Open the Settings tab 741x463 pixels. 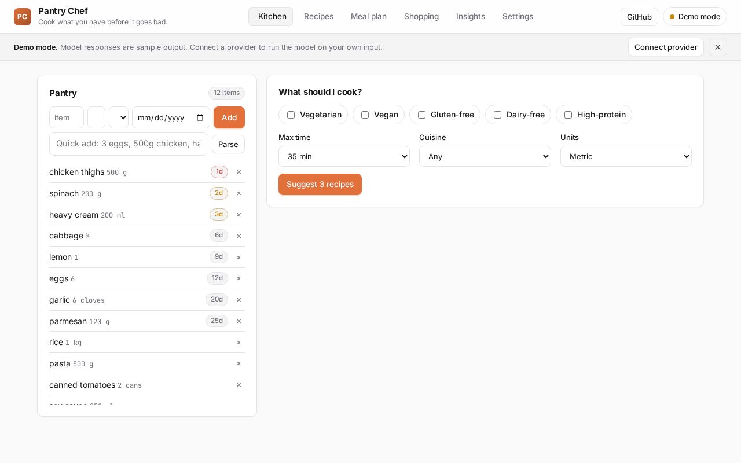pyautogui.click(x=518, y=16)
